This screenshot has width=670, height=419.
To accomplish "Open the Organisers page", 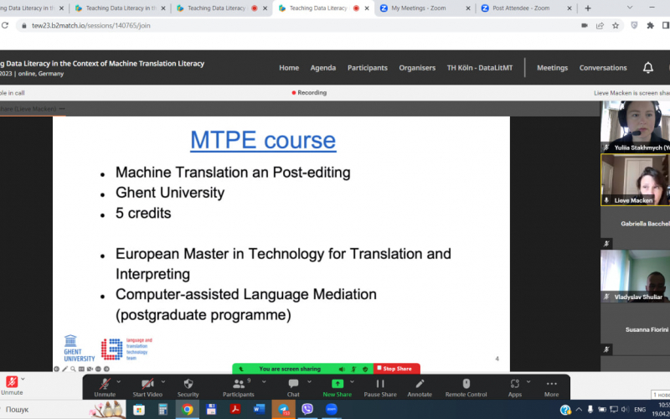I will tap(417, 68).
